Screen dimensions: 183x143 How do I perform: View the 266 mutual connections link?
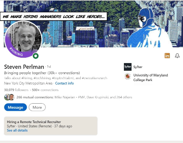coord(74,97)
